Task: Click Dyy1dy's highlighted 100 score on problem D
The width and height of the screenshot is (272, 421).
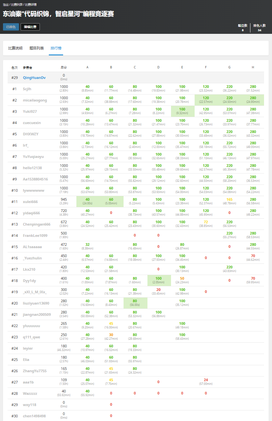Action: pyautogui.click(x=158, y=279)
